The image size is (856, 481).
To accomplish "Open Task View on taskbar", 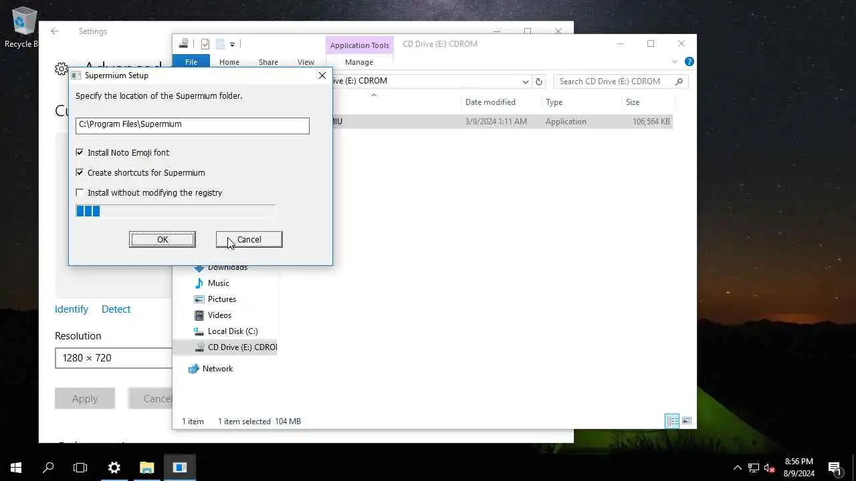I will pos(80,468).
